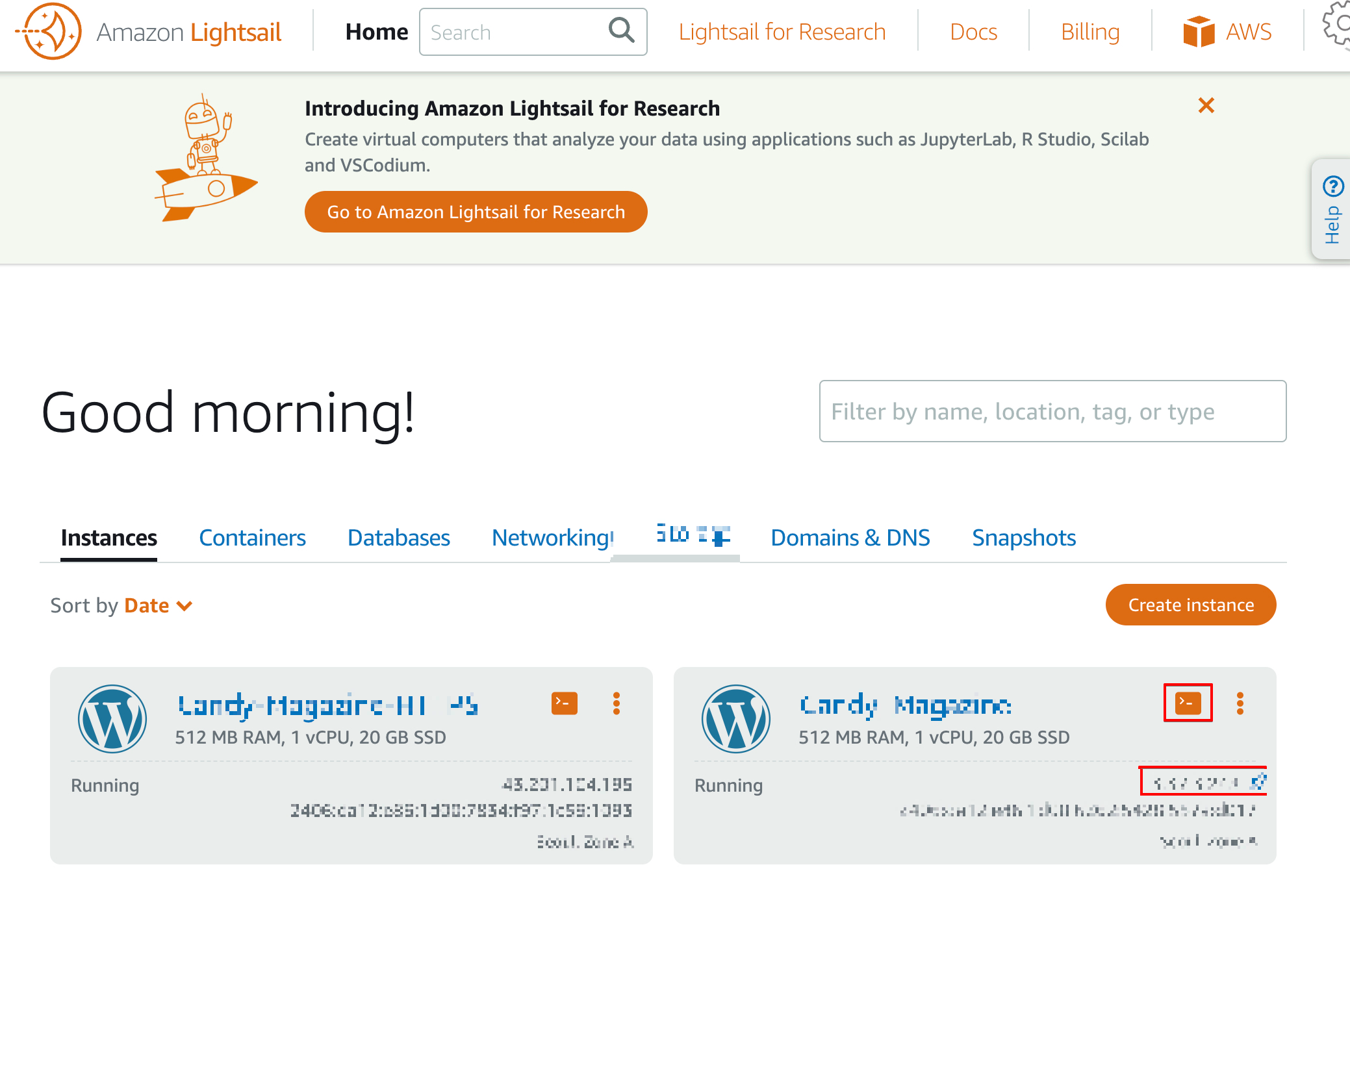1350x1082 pixels.
Task: Open terminal for first WordPress instance
Action: 564,703
